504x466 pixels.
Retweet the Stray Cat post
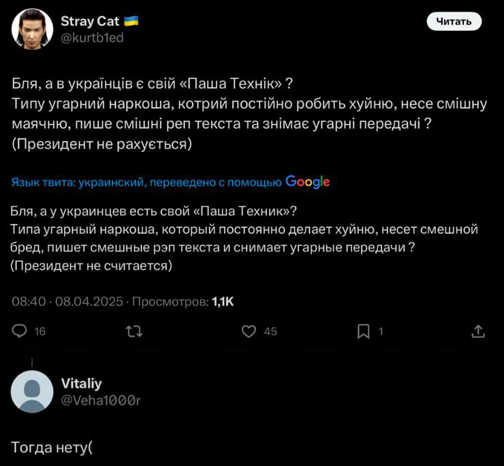136,331
